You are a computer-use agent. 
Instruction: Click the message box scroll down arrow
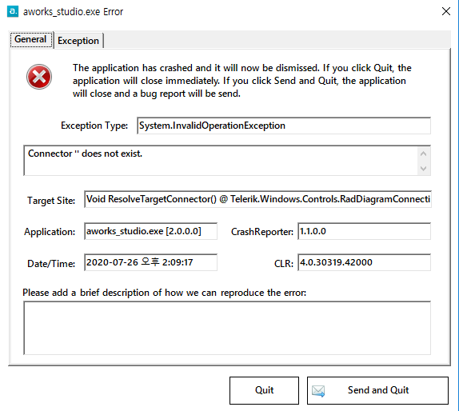coord(423,169)
